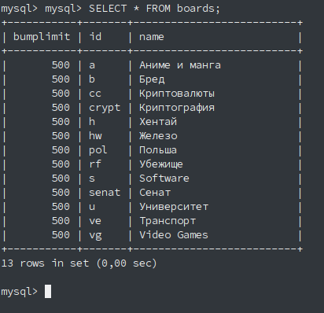This screenshot has width=324, height=313.
Task: Click the id column header
Action: click(95, 37)
